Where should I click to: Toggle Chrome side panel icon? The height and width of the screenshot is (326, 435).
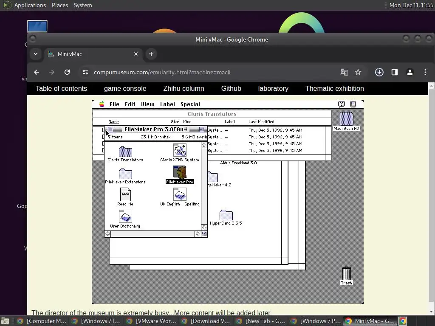click(x=395, y=72)
